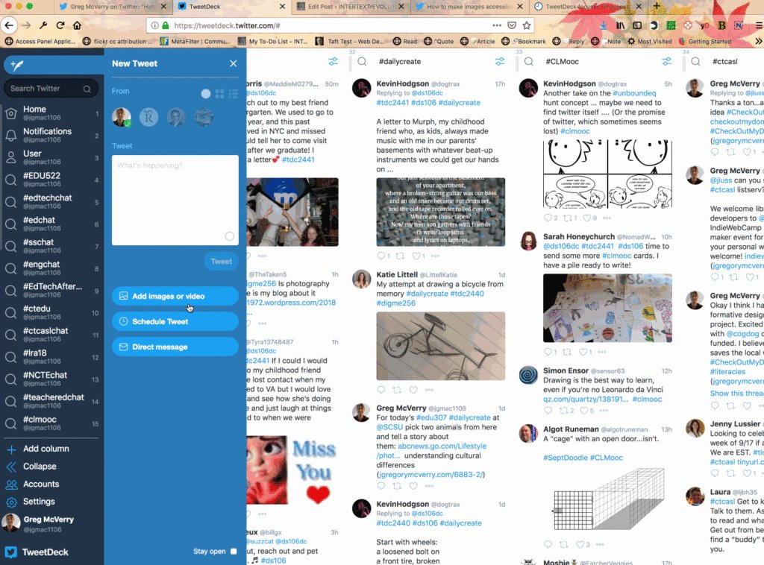Collapse the TweetDeck sidebar
Image resolution: width=764 pixels, height=565 pixels.
31,467
